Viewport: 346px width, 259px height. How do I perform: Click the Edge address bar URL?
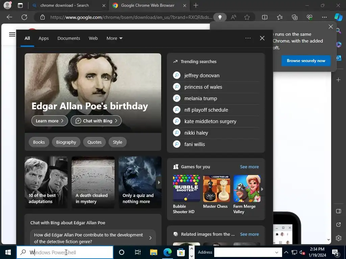(x=131, y=17)
